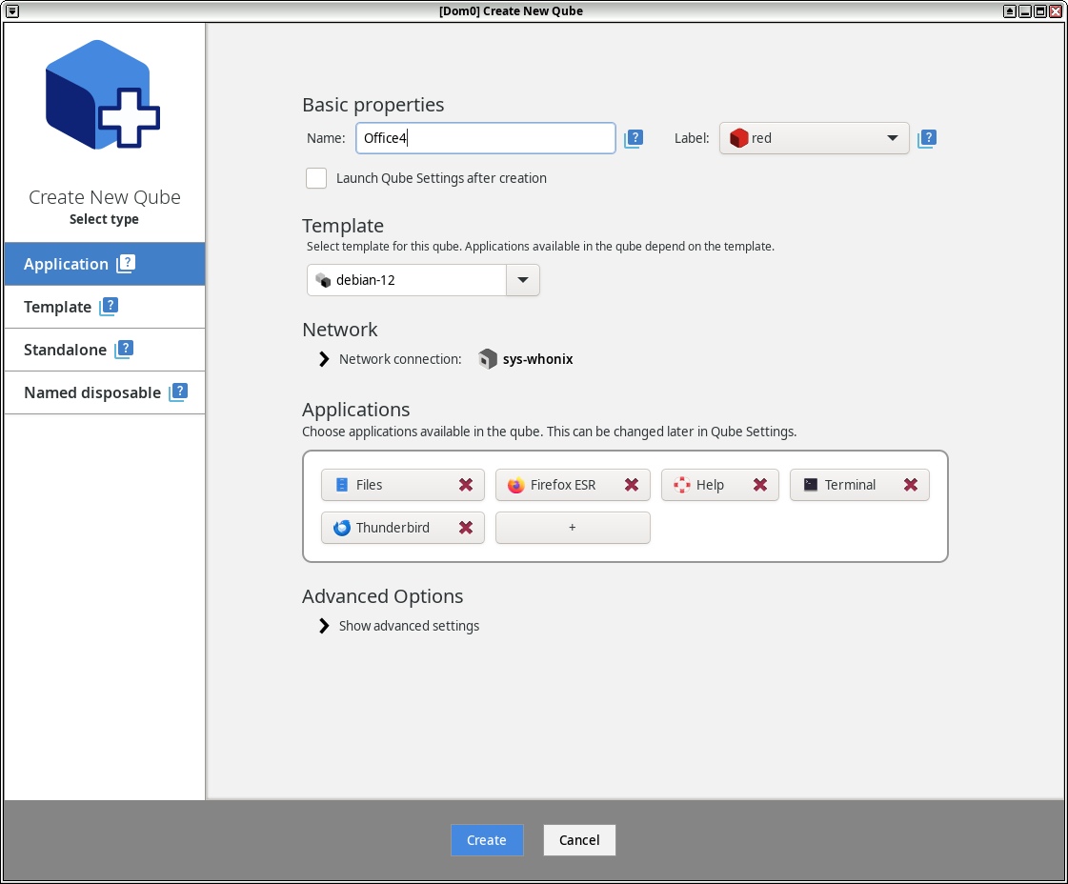Click sys-whonix network name
Viewport: 1068px width, 884px height.
[538, 359]
